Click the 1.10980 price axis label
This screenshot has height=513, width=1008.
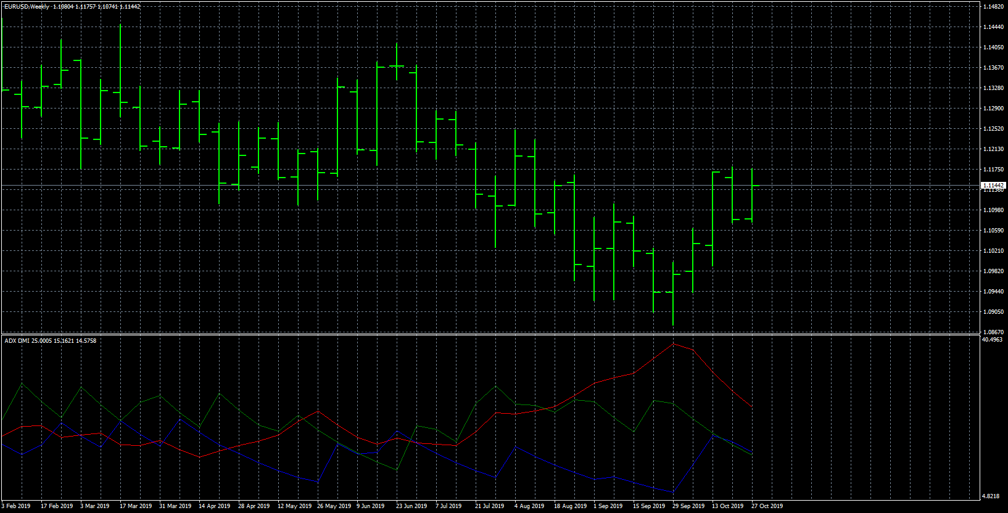(993, 210)
